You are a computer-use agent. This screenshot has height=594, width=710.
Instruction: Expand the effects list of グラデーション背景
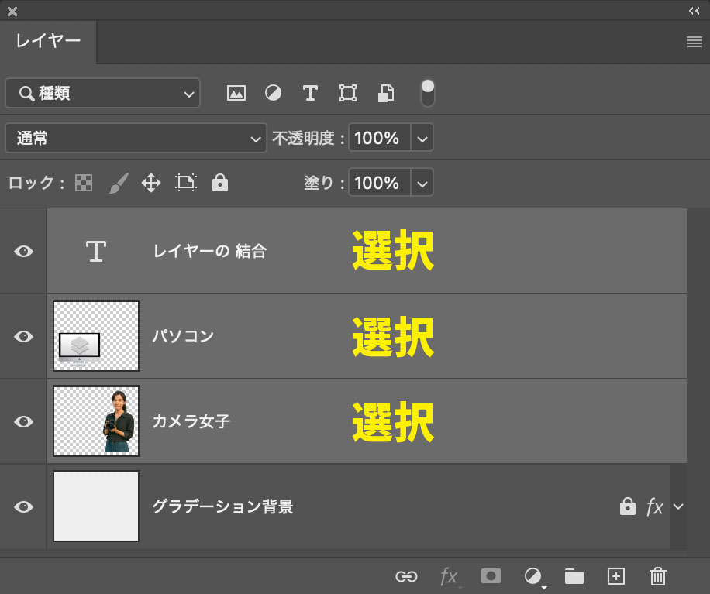coord(678,506)
